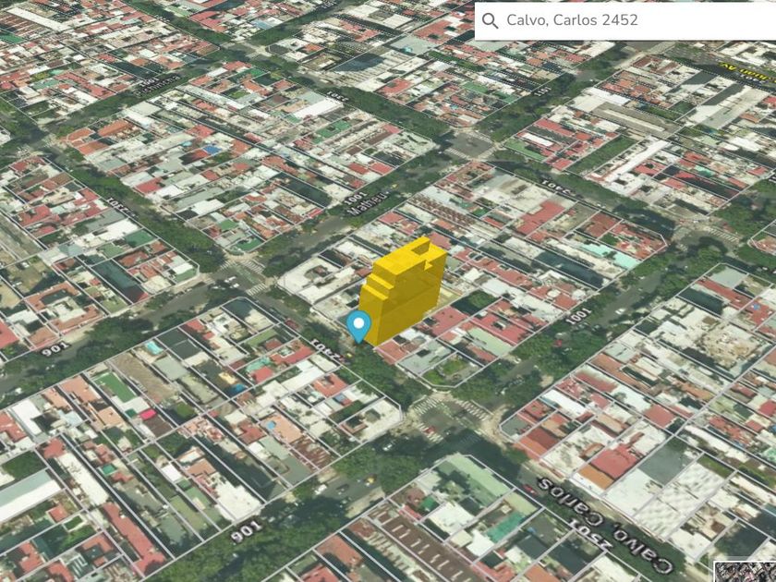Focus the 'Calvo, Carlos 2452' search field
The image size is (776, 582).
[x=625, y=20]
